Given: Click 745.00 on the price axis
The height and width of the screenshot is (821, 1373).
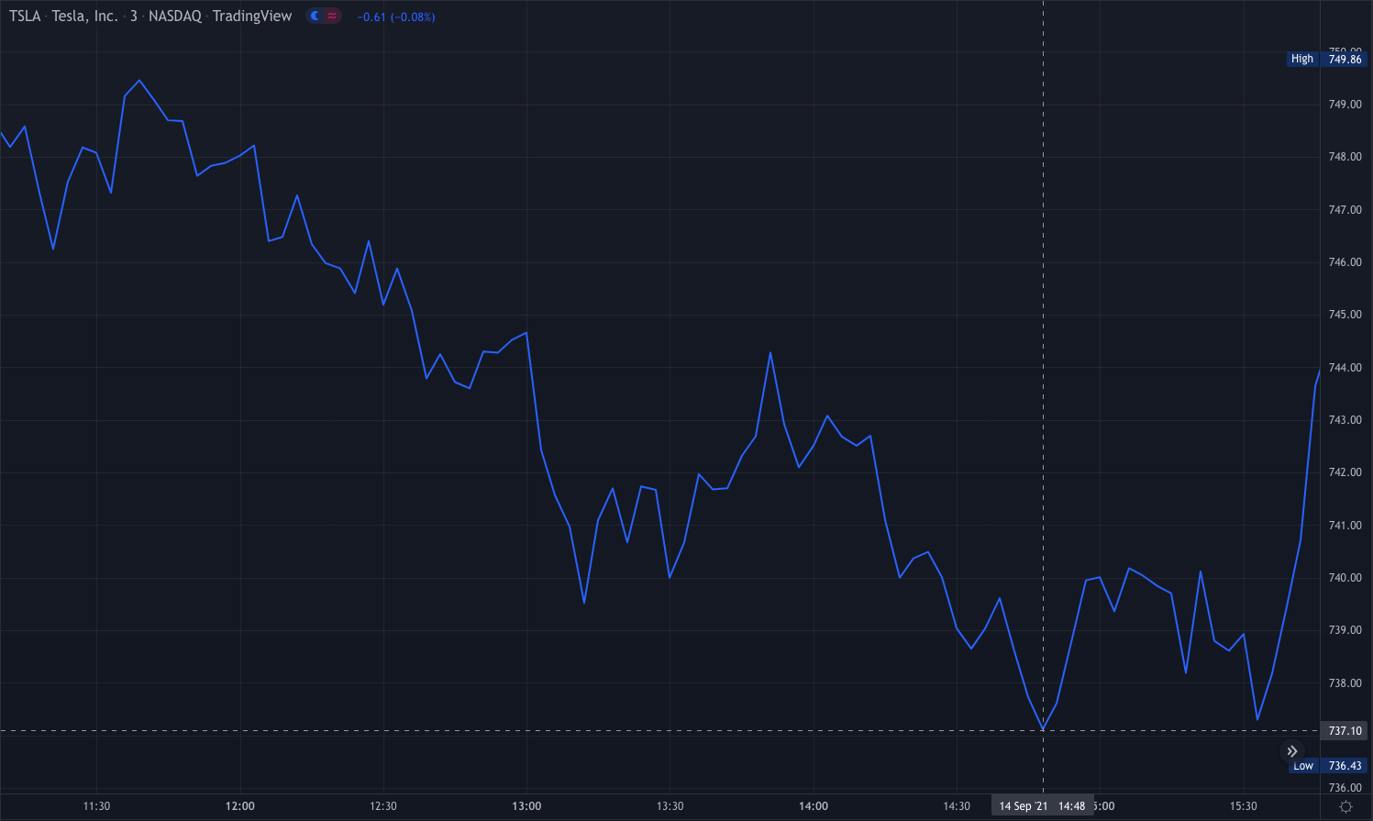Looking at the screenshot, I should [1345, 315].
